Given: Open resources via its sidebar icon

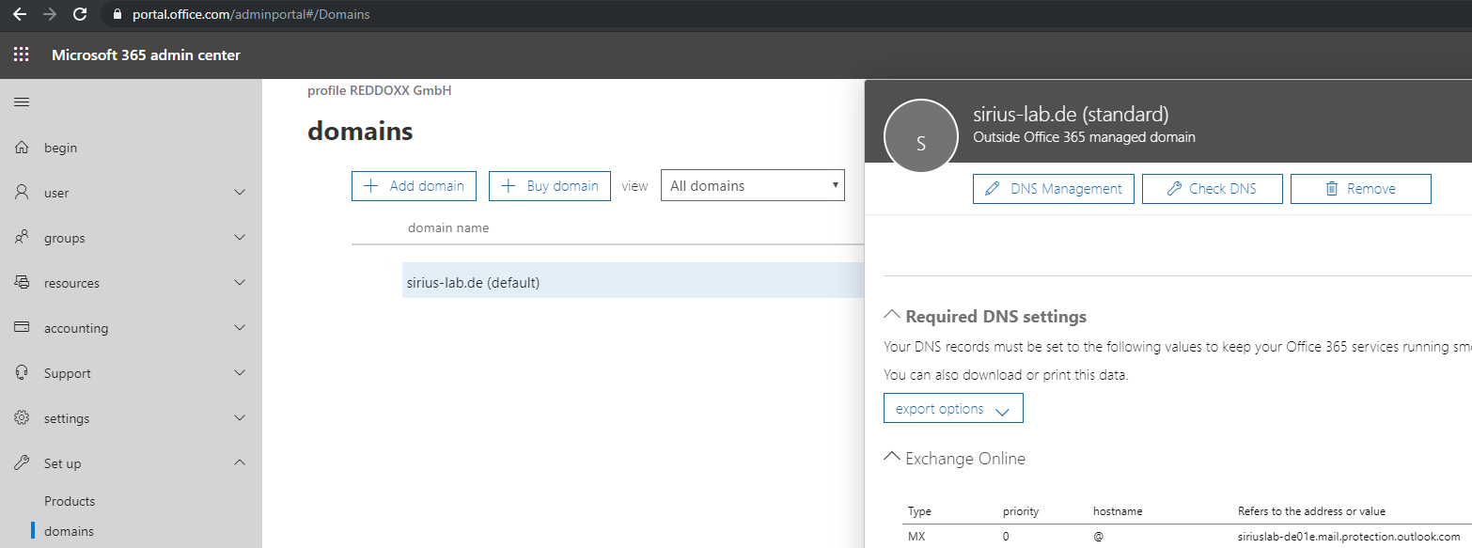Looking at the screenshot, I should click(23, 282).
